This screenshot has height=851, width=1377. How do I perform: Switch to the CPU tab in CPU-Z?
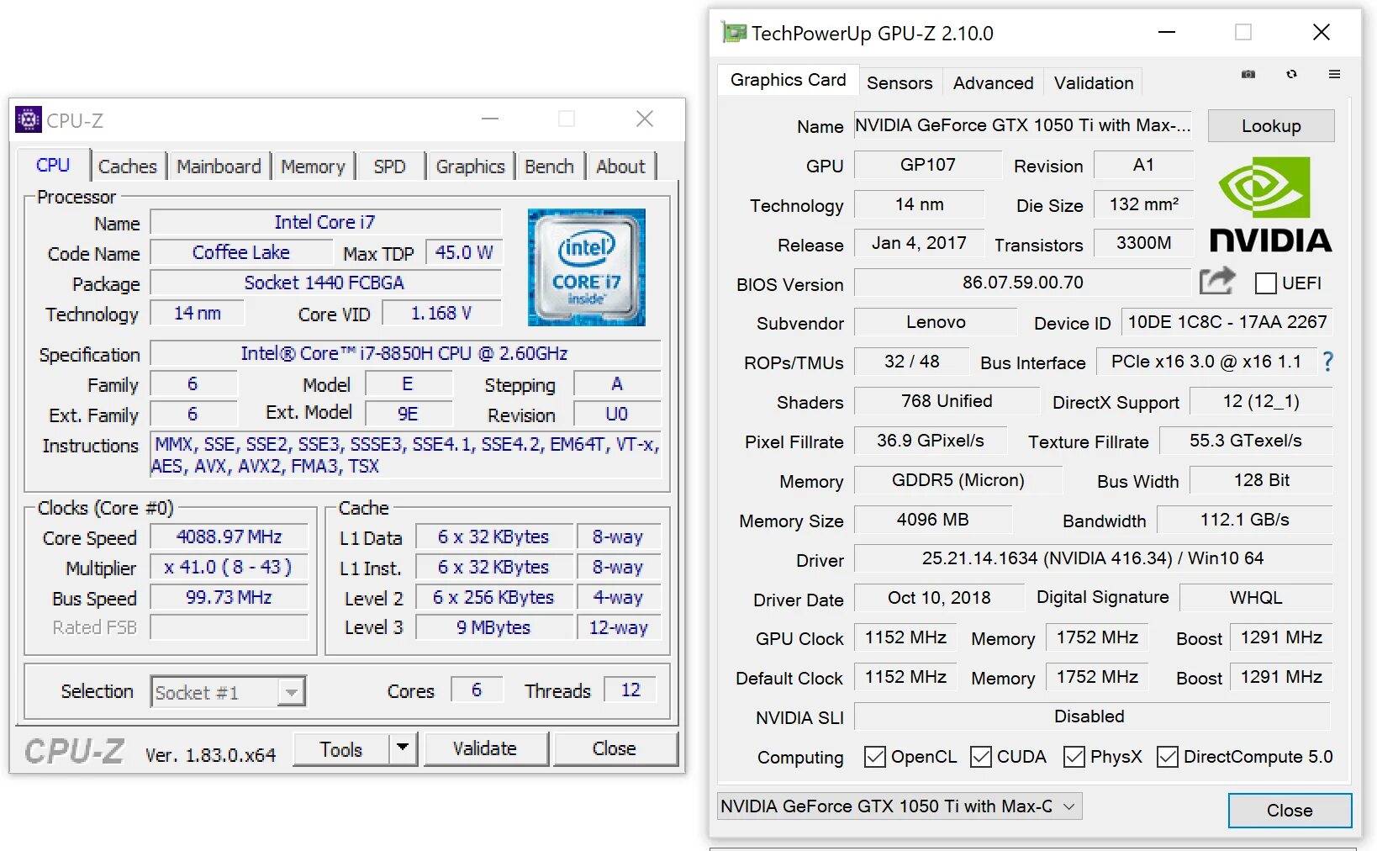(x=53, y=165)
